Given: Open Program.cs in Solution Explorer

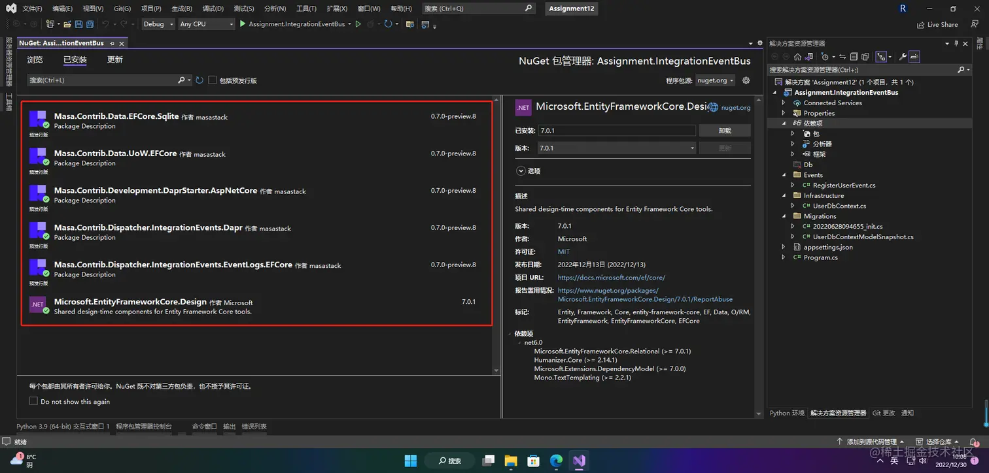Looking at the screenshot, I should coord(820,257).
